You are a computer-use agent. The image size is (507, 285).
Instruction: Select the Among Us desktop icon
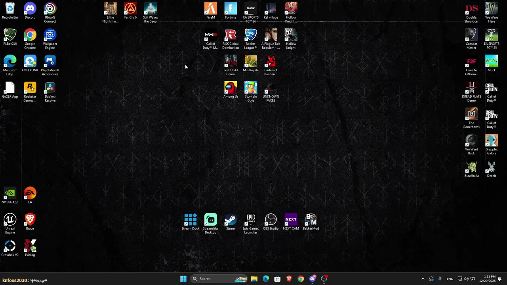coord(231,90)
